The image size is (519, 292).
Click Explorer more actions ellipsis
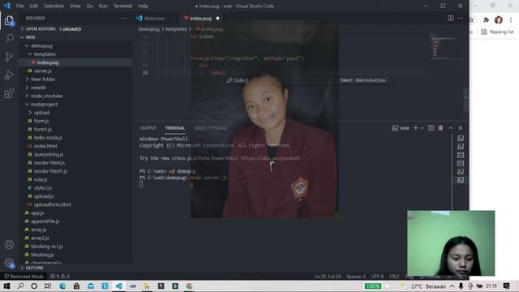click(x=123, y=18)
